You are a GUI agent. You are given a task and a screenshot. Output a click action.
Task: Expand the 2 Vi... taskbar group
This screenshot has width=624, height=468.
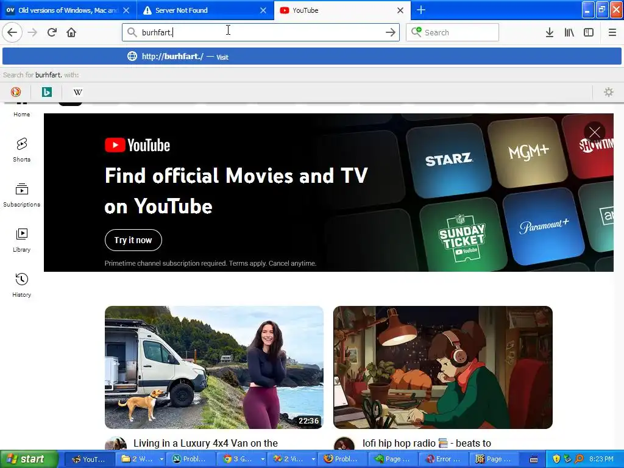(294, 459)
